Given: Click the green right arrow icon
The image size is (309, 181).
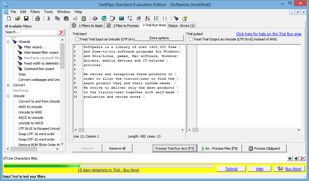Looking at the screenshot, I should (x=296, y=158).
